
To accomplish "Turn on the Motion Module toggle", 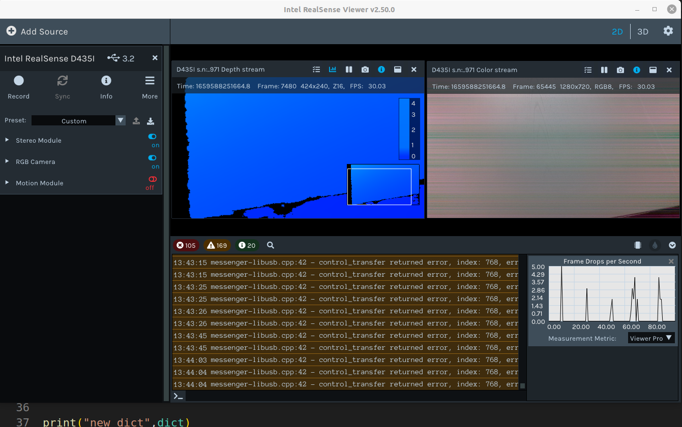I will tap(153, 179).
